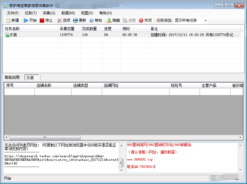Open the 帮助(H) menu
This screenshot has width=247, height=184.
coord(105,13)
